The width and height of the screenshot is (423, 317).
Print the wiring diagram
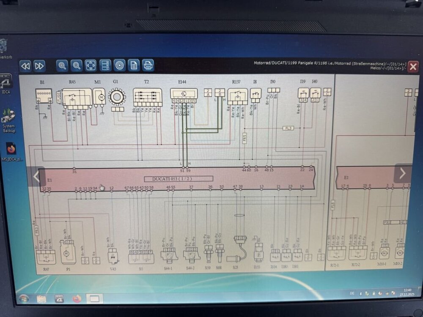pos(148,66)
